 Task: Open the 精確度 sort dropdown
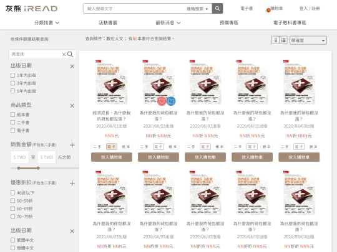coord(308,40)
